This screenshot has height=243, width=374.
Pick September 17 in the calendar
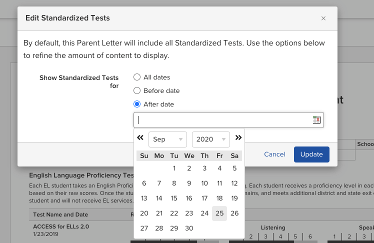[x=204, y=198]
